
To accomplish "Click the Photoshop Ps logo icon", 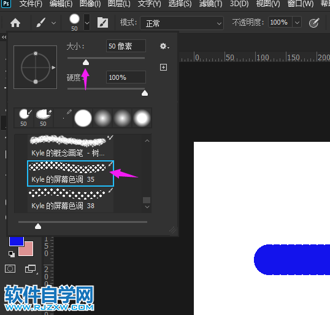I will (x=6, y=4).
